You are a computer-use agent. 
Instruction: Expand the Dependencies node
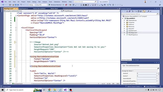tap(124, 20)
